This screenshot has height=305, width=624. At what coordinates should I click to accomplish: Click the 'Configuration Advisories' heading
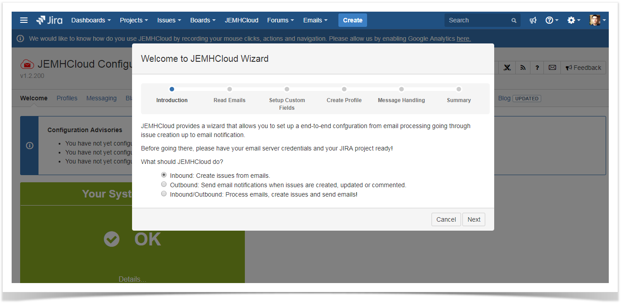coord(85,130)
